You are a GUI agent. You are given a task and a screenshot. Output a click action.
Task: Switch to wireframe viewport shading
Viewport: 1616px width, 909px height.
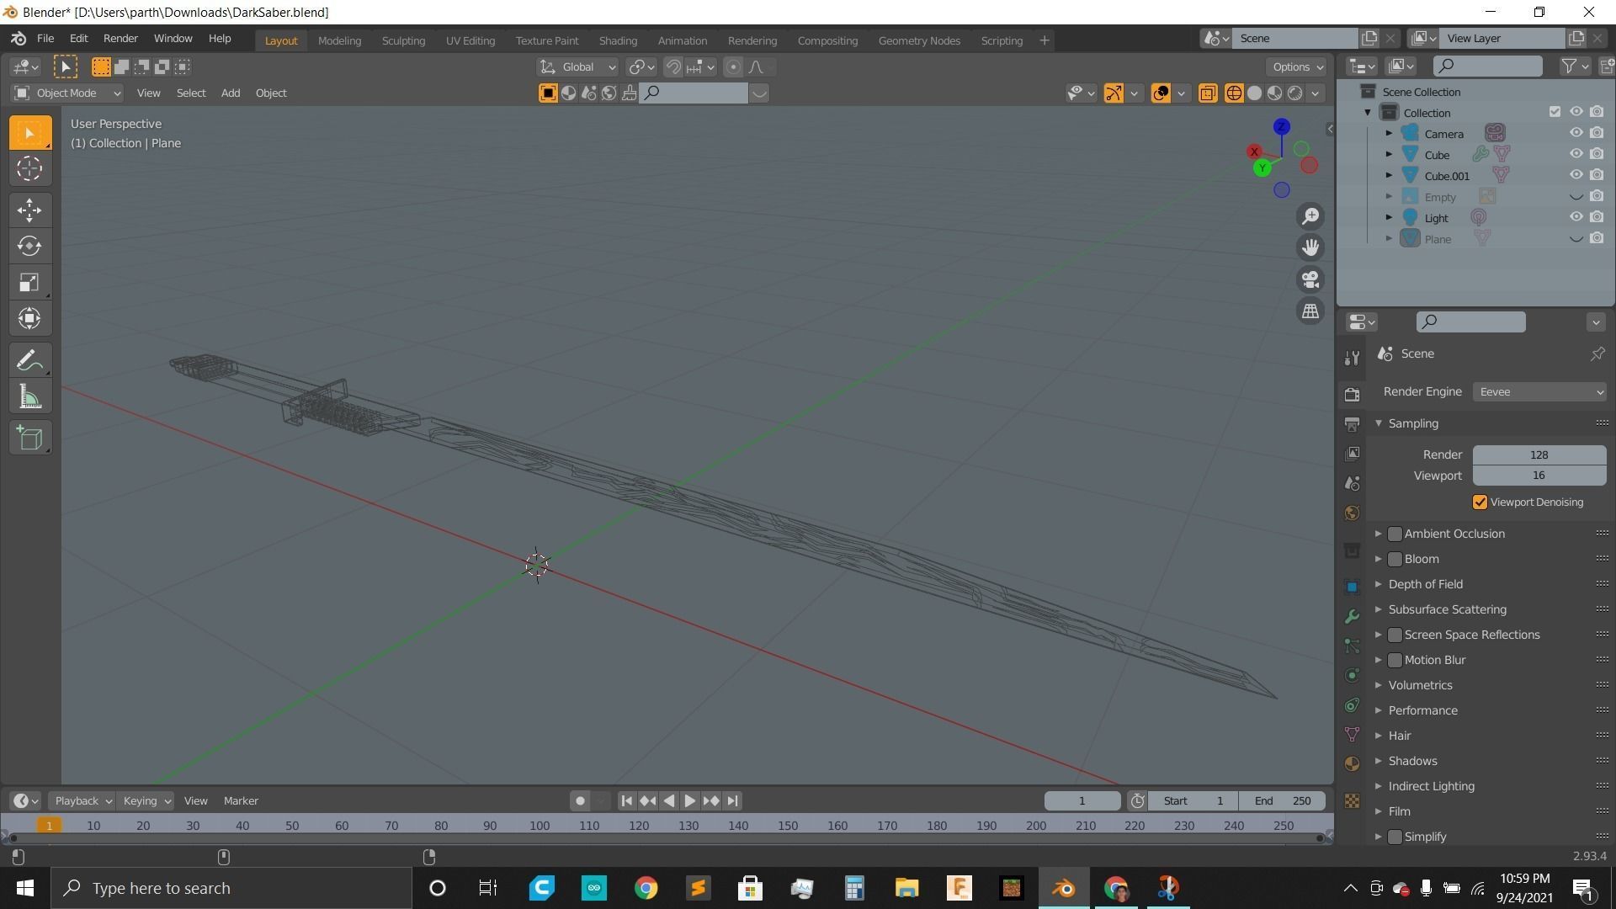[x=1234, y=93]
